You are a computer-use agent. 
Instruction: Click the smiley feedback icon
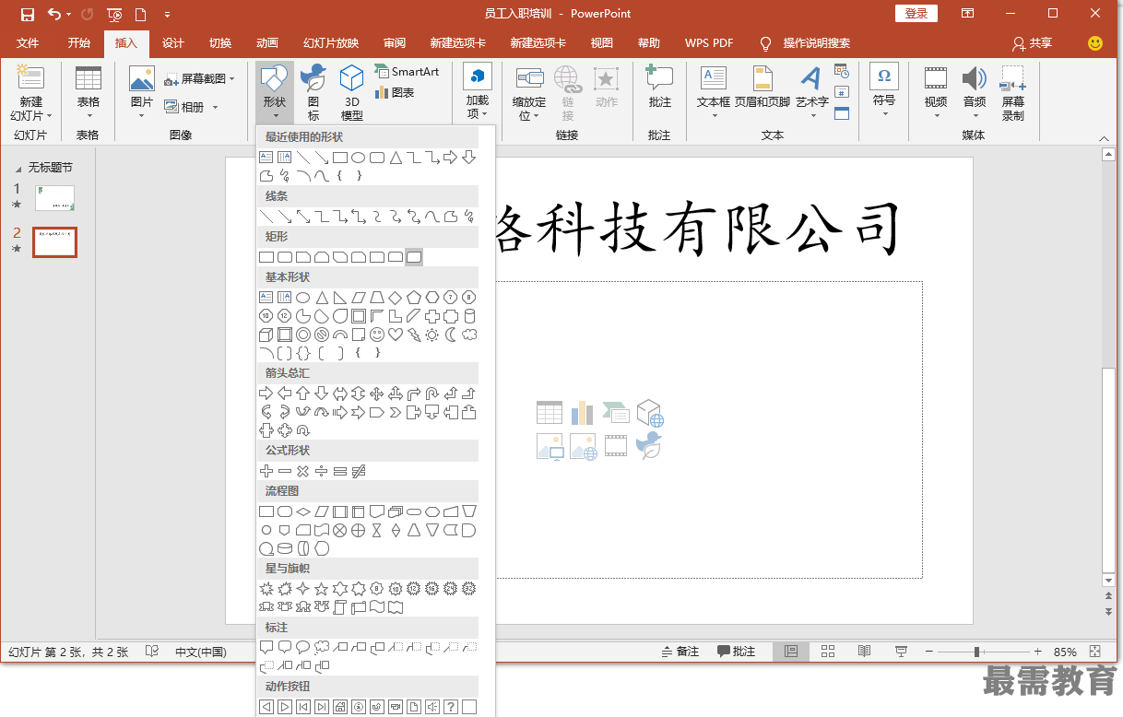[1095, 43]
